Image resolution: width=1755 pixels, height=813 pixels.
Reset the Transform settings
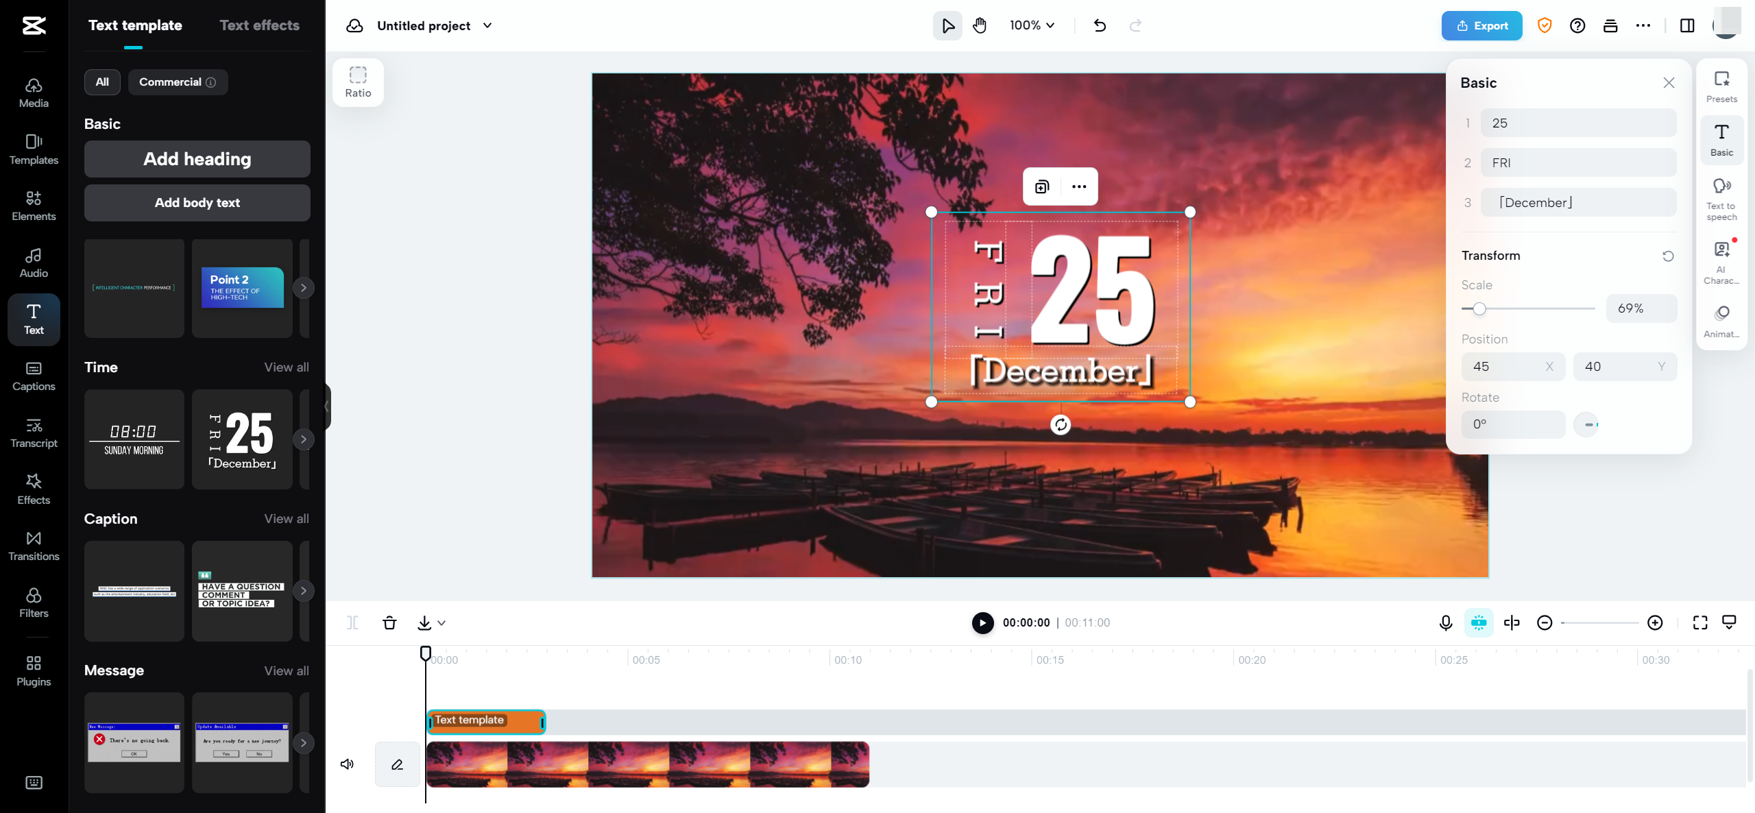(x=1668, y=255)
